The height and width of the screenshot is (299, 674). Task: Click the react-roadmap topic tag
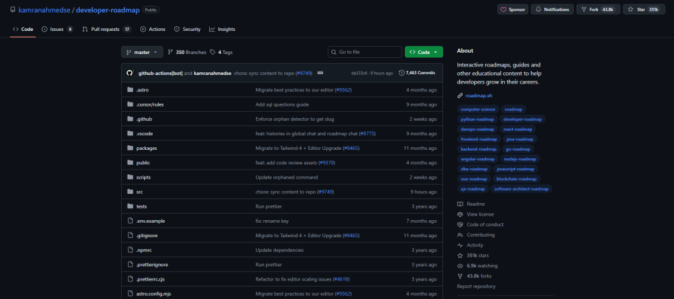(517, 129)
